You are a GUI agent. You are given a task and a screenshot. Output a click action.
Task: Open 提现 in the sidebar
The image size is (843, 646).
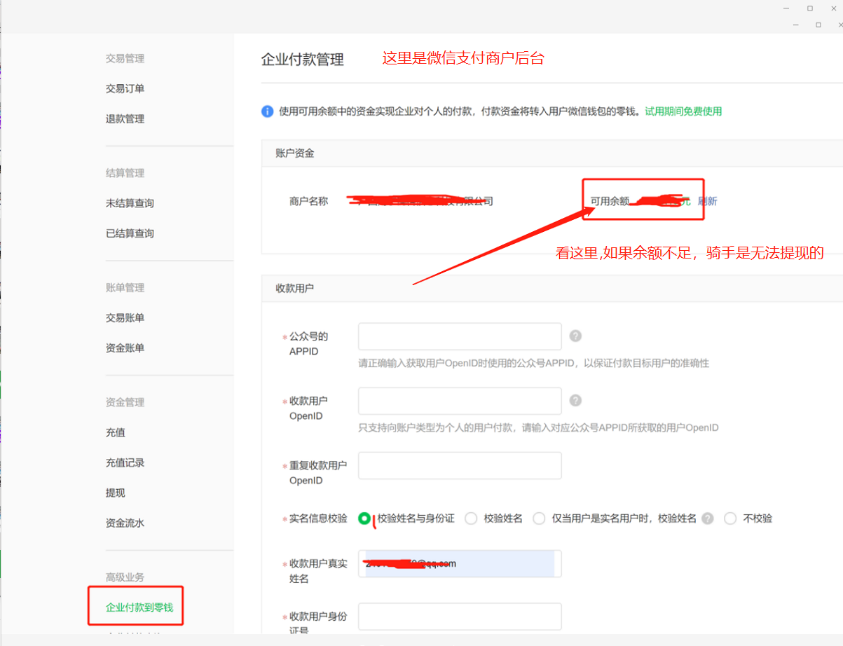[116, 493]
